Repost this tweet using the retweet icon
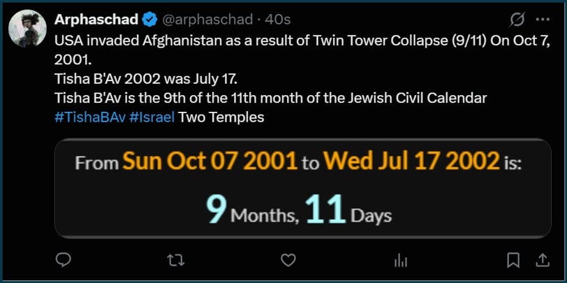 176,260
